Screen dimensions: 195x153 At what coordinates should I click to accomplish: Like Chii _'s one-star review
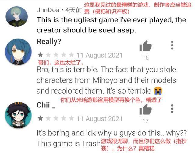point(145,109)
